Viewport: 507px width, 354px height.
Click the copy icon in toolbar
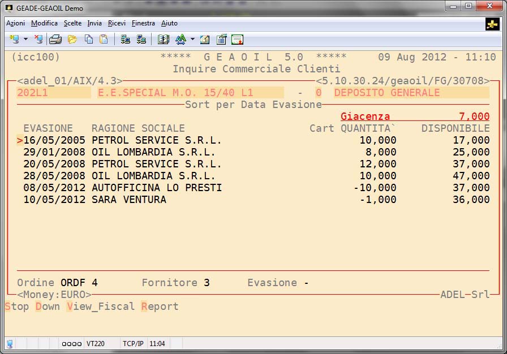(x=88, y=40)
